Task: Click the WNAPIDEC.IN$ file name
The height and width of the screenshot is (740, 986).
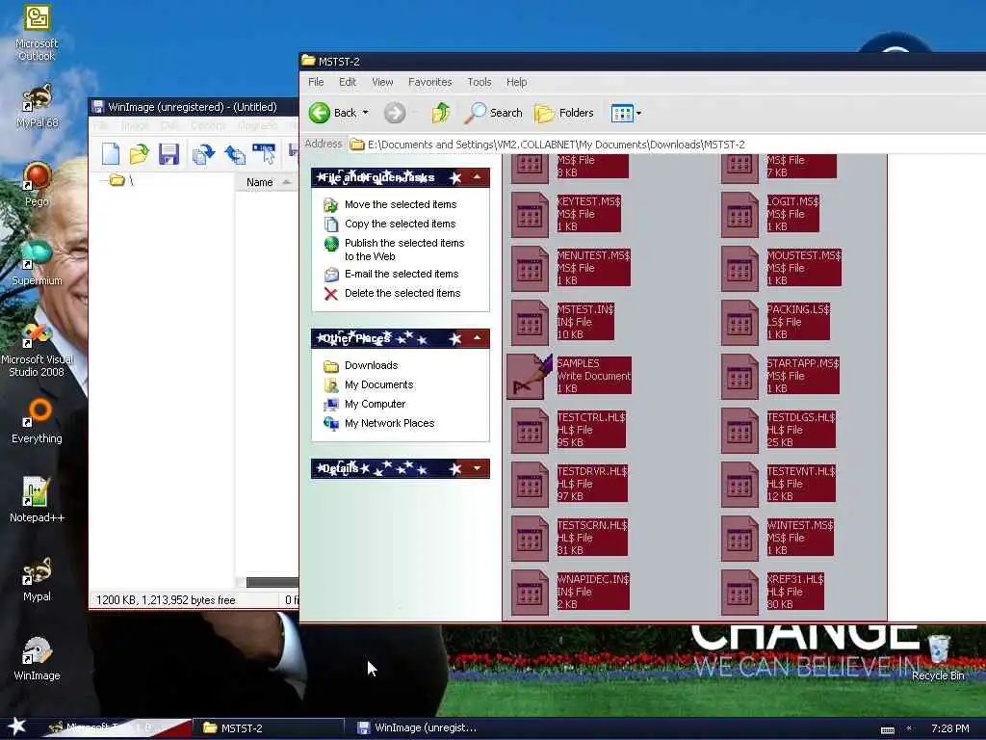Action: pos(593,579)
